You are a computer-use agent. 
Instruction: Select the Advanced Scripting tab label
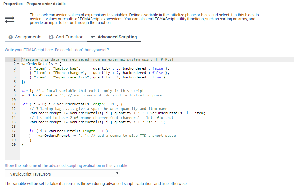coord(117,37)
